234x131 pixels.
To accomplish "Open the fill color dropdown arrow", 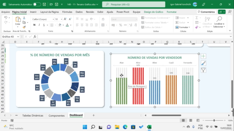I will pos(63,25).
